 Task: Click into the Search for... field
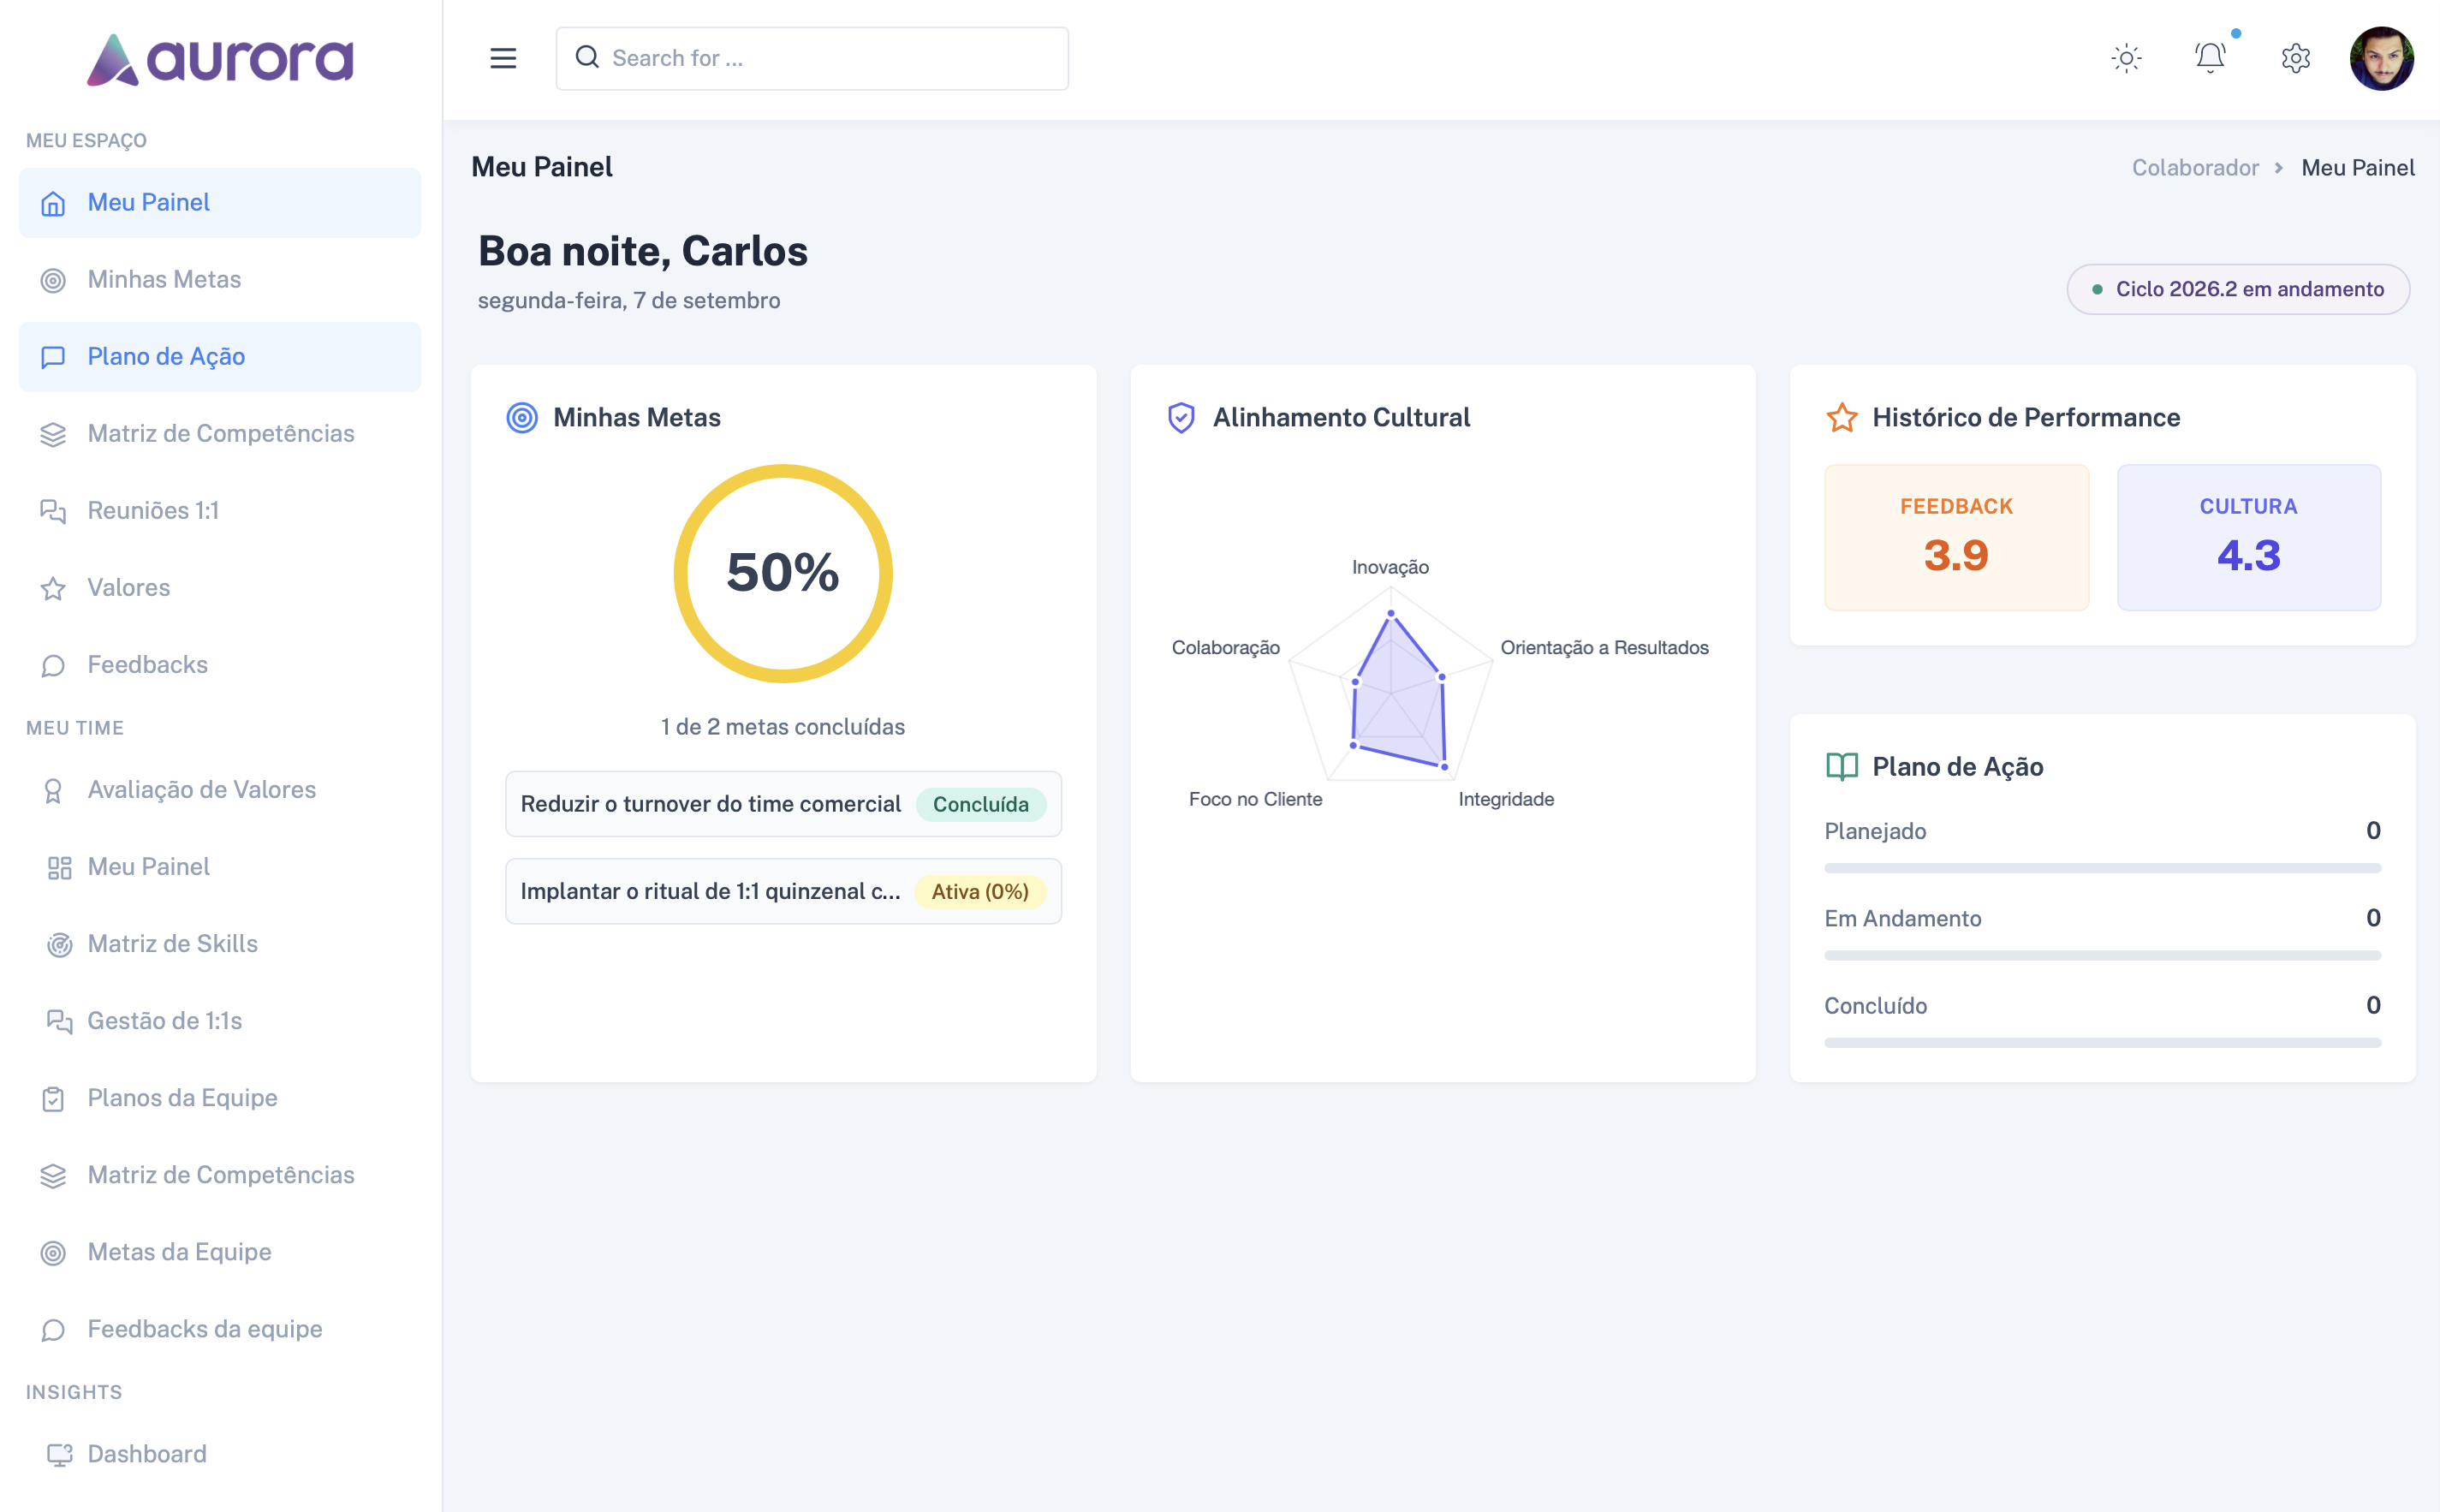[x=812, y=58]
